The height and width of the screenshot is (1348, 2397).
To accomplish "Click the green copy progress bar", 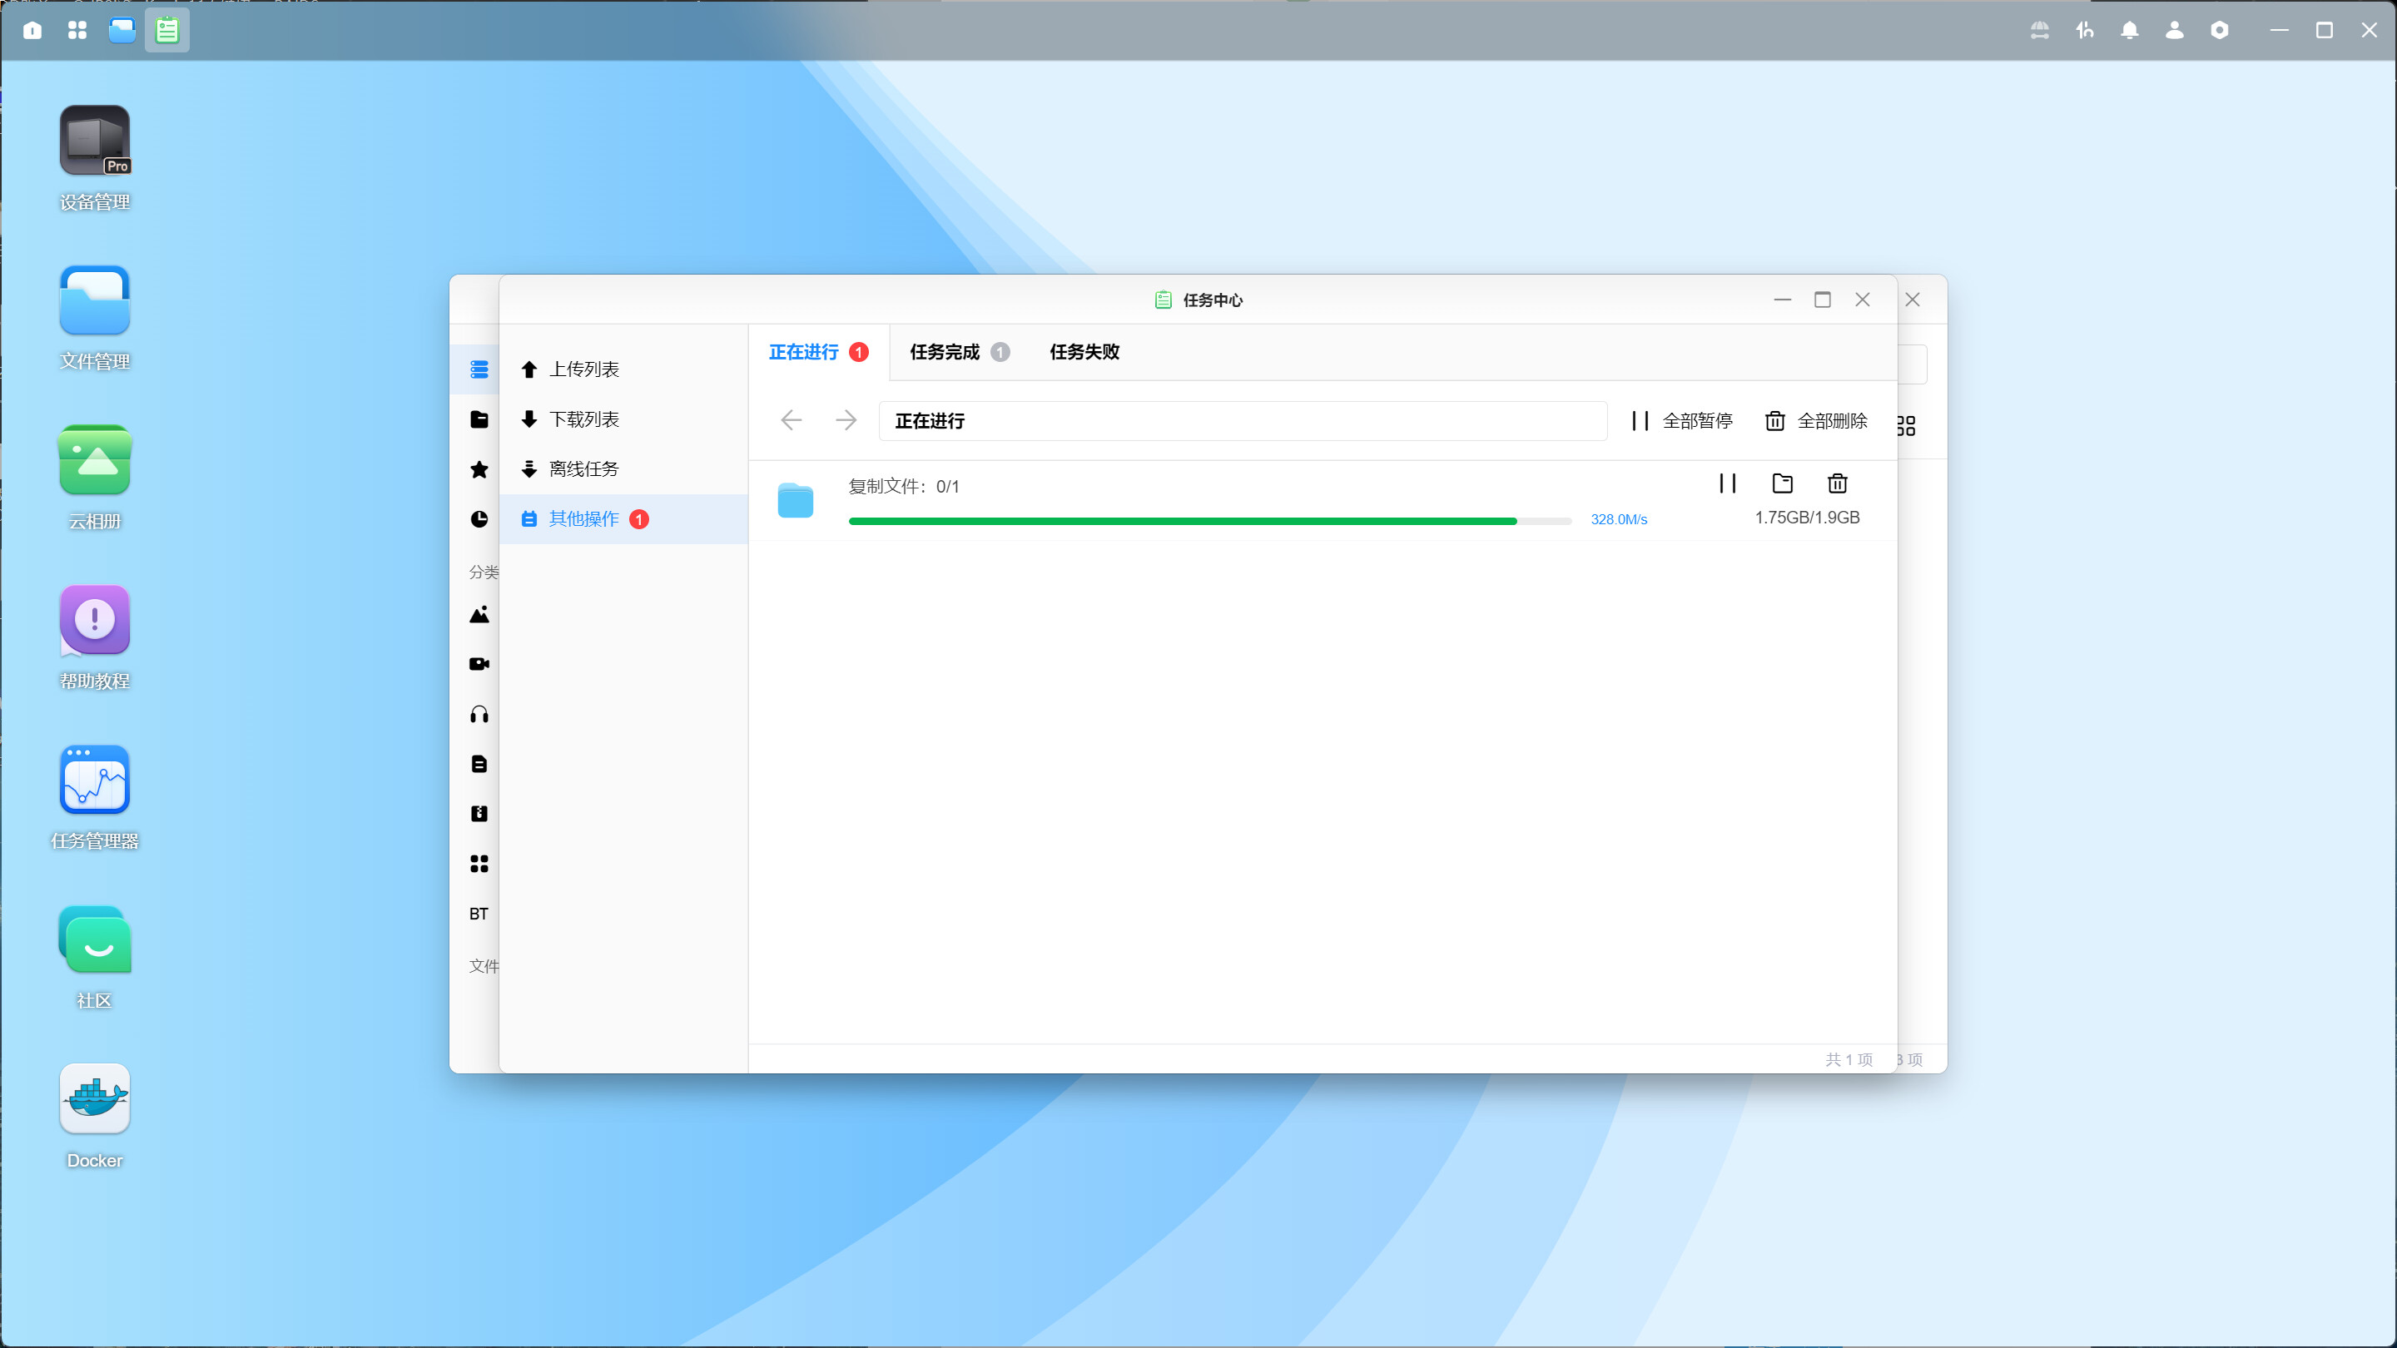I will [x=1182, y=521].
